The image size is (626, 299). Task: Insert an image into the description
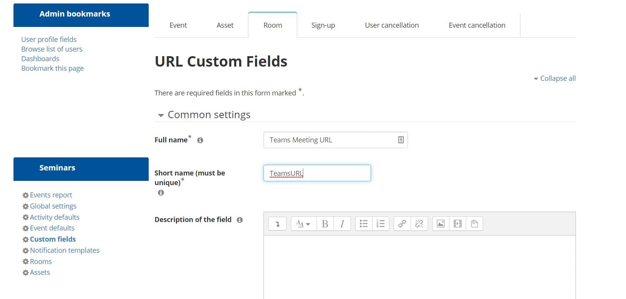coord(440,224)
